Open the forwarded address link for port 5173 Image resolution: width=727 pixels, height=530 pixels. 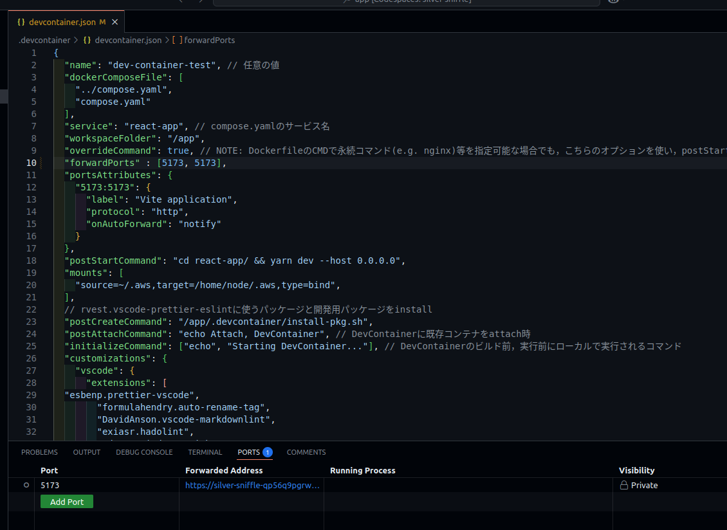coord(252,485)
